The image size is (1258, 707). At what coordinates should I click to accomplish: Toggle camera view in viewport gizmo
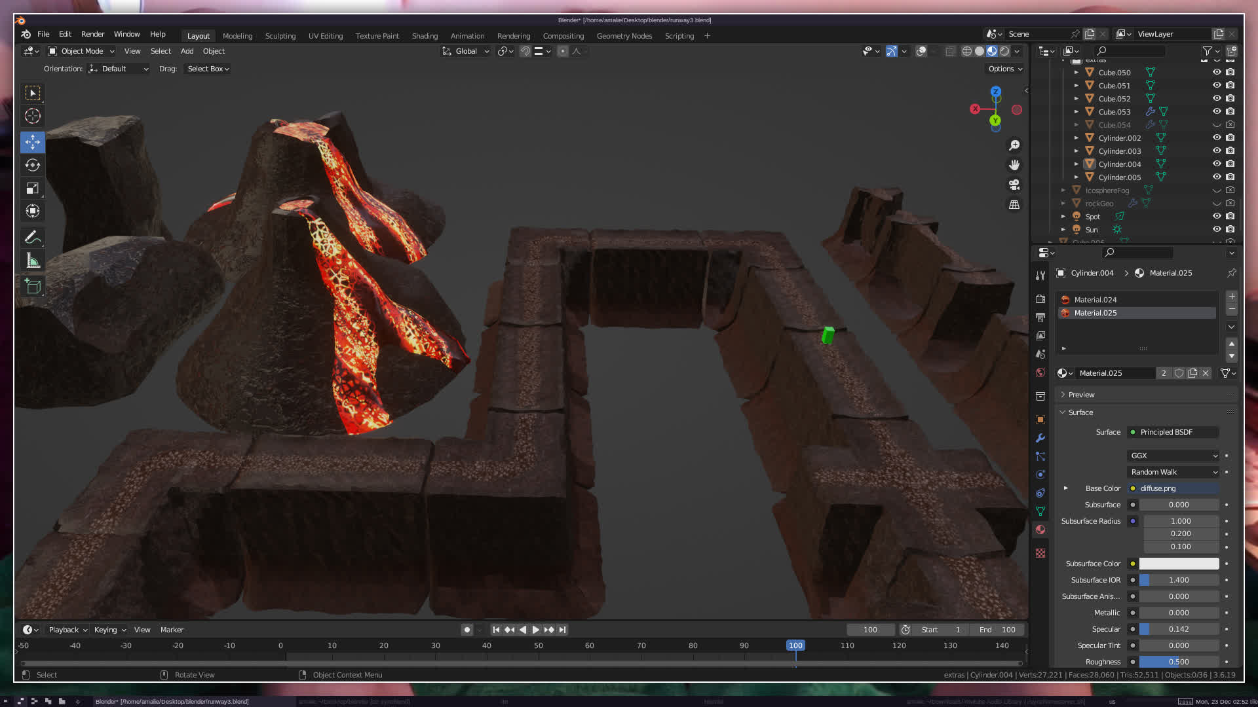pyautogui.click(x=1014, y=185)
